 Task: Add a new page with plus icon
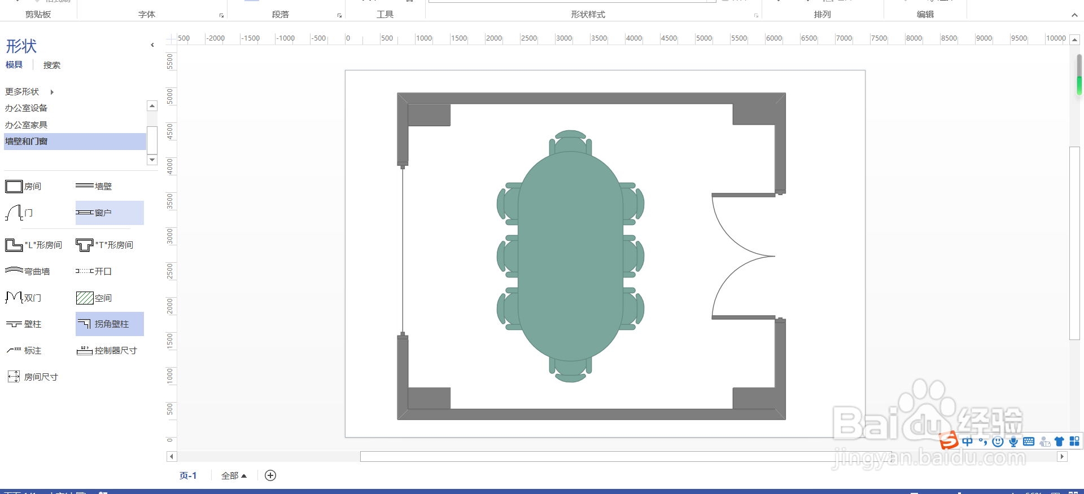coord(270,475)
